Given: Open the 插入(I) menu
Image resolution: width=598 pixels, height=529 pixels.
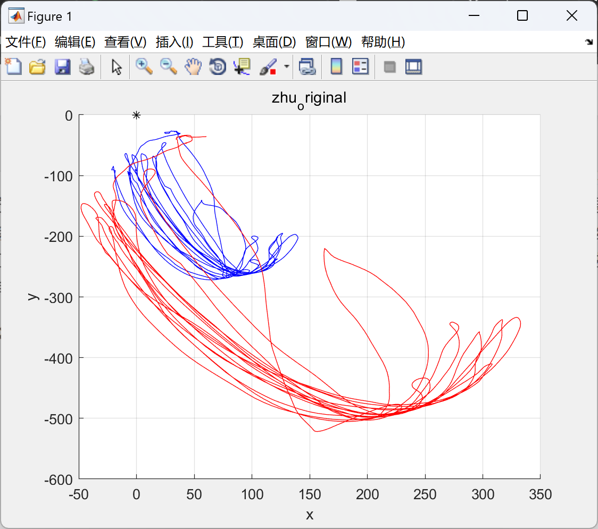Looking at the screenshot, I should [x=175, y=42].
